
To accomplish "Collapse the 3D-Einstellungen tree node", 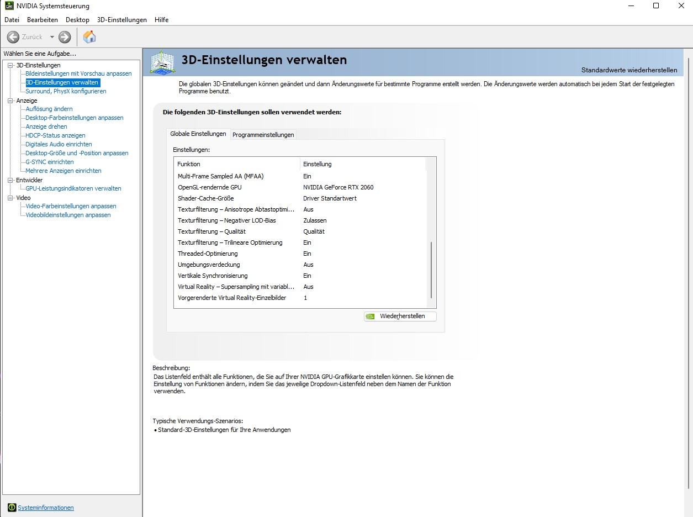I will tap(10, 65).
